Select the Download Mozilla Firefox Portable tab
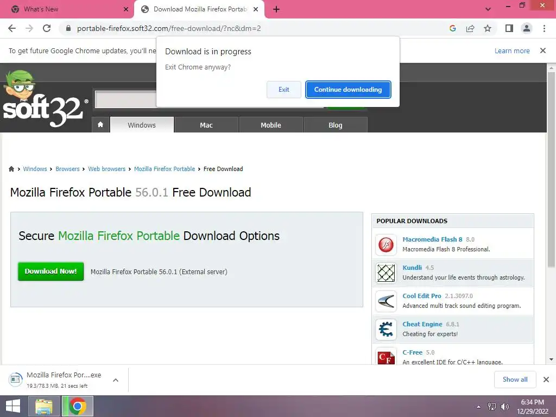The height and width of the screenshot is (417, 556). point(200,9)
